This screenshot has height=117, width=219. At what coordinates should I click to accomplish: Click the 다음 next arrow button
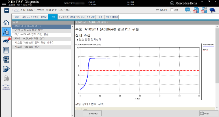click(209, 113)
